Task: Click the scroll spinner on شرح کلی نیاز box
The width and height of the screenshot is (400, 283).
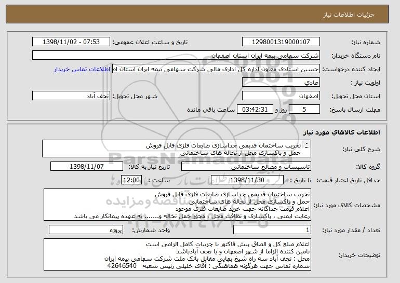Action: [x=306, y=145]
